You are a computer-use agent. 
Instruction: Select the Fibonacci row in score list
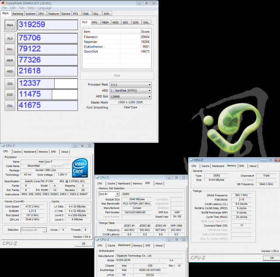pos(117,37)
